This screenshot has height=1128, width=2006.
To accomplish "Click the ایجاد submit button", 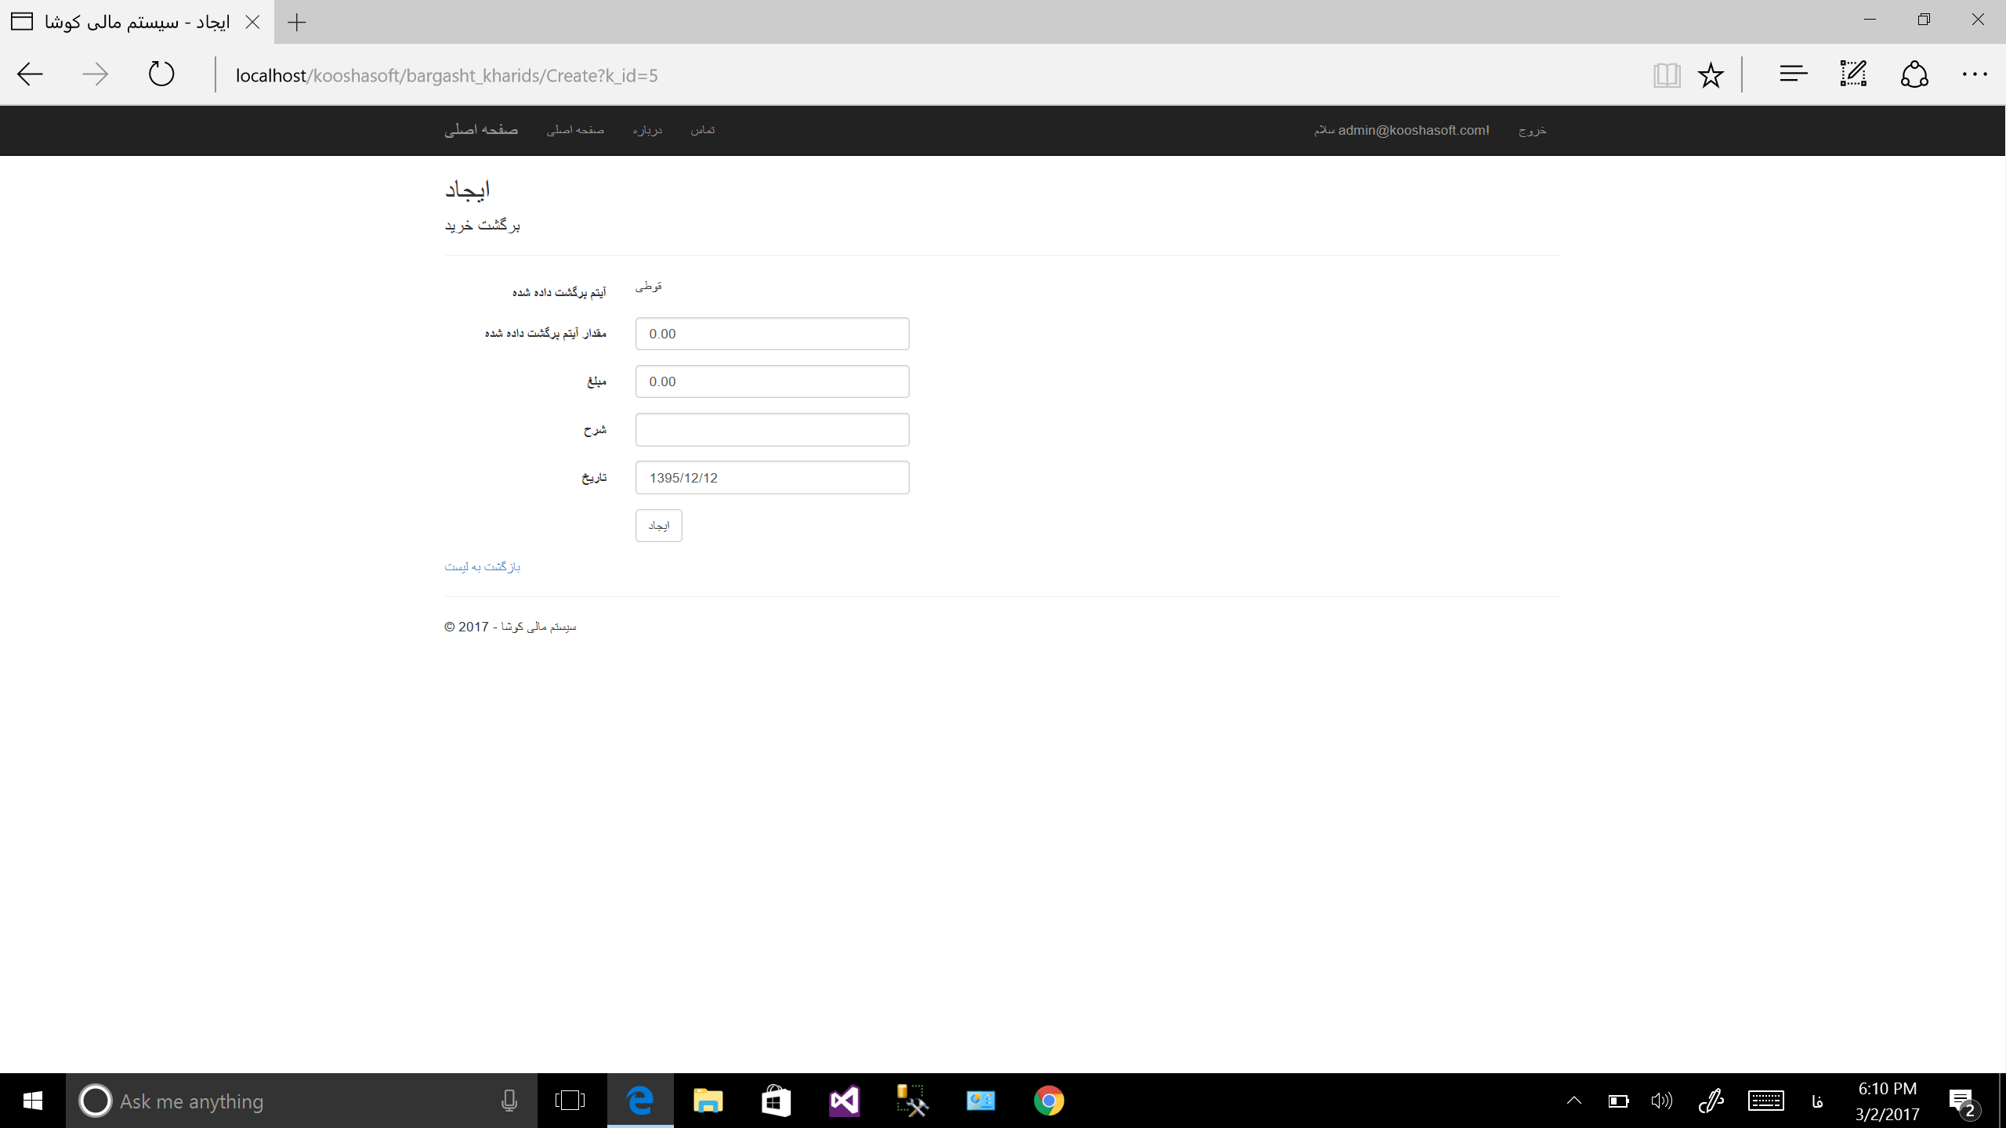I will point(658,526).
